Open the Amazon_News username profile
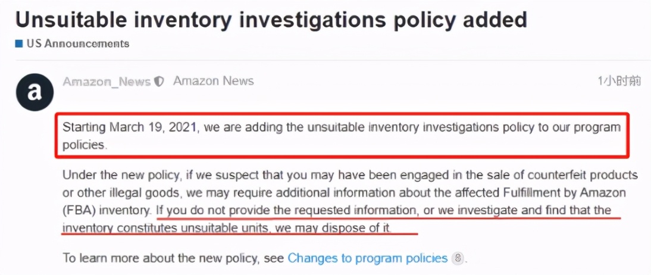 point(107,82)
